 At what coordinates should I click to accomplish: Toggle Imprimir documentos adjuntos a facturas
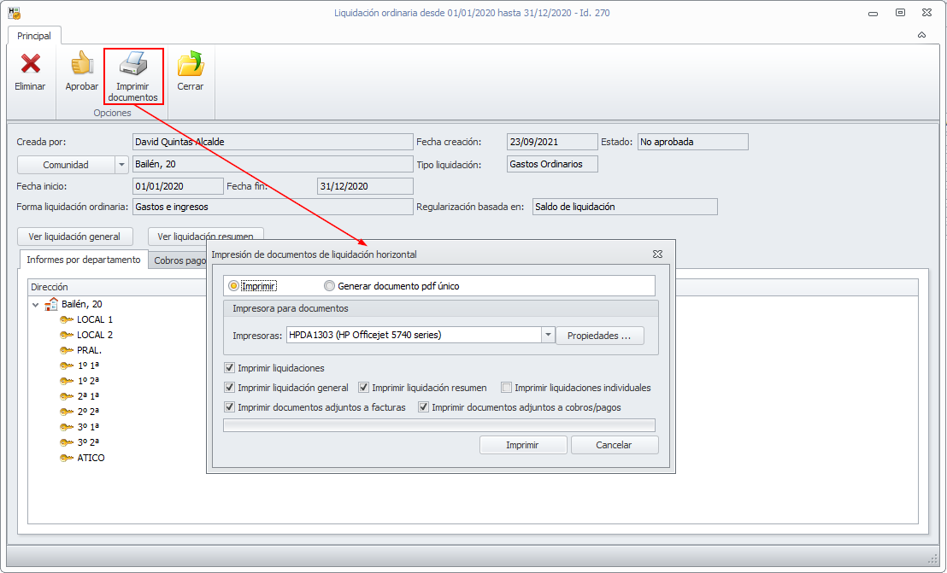click(x=230, y=407)
